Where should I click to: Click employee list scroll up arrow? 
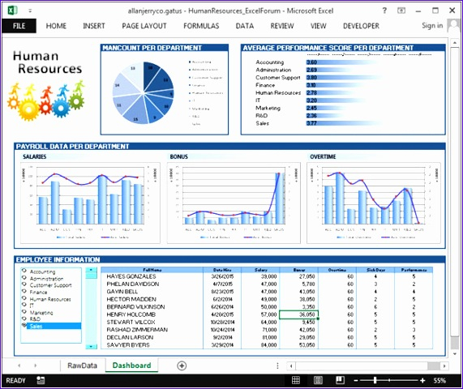tap(91, 270)
